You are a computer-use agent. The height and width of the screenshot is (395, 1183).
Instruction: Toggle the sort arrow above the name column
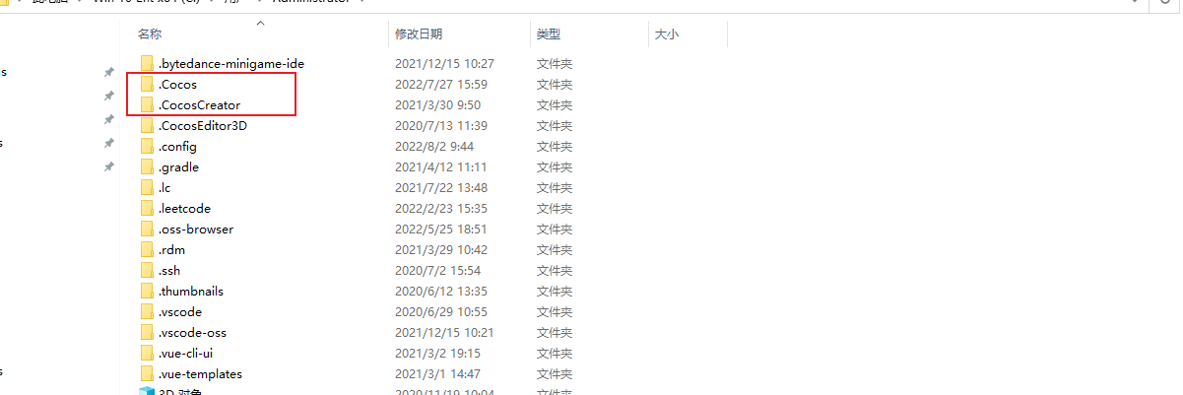coord(260,22)
